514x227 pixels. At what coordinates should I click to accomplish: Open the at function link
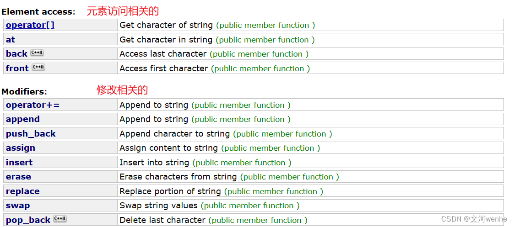tap(11, 40)
